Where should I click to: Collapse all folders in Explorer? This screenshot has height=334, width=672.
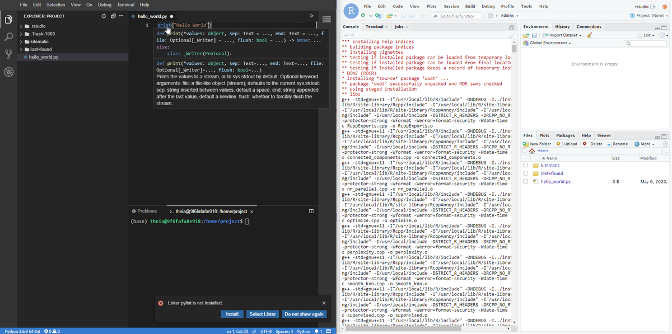tap(113, 16)
